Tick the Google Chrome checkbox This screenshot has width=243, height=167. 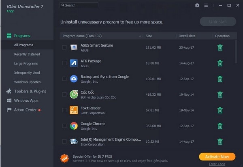click(64, 126)
